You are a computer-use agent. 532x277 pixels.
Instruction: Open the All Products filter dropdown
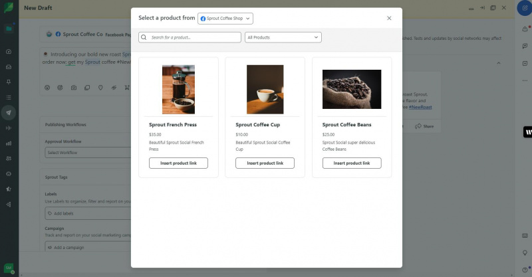coord(283,37)
